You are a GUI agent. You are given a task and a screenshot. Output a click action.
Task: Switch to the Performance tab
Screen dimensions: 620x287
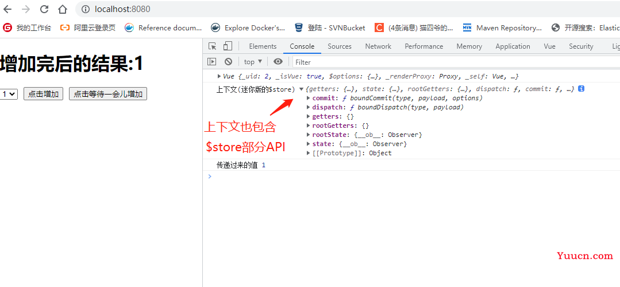point(424,46)
